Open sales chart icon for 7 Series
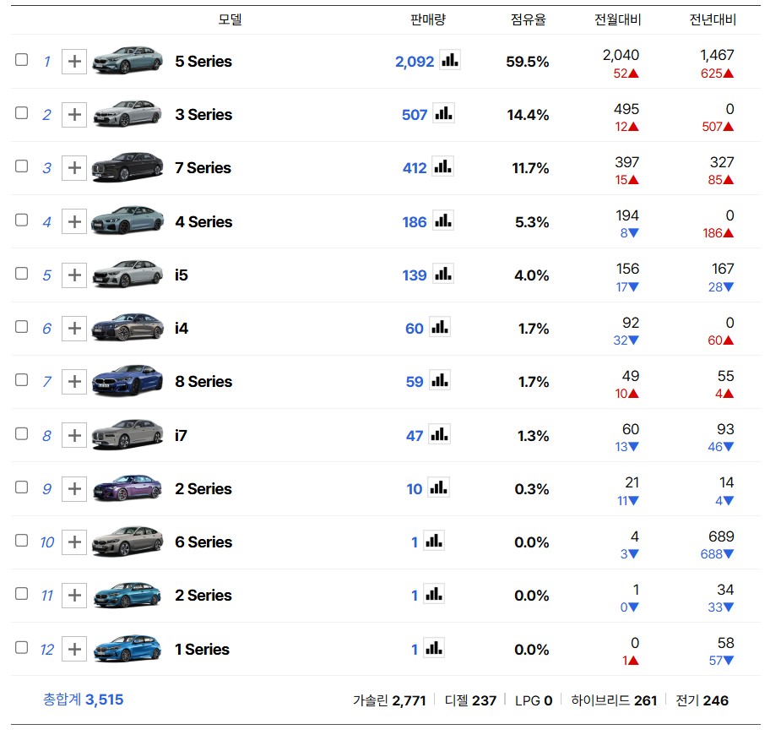The width and height of the screenshot is (781, 735). pyautogui.click(x=442, y=167)
